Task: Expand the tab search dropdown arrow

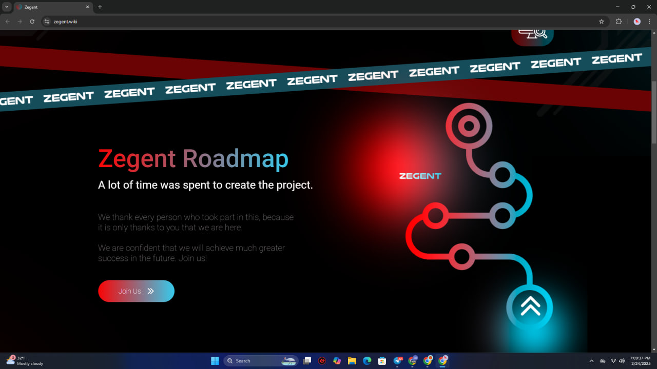Action: [7, 7]
